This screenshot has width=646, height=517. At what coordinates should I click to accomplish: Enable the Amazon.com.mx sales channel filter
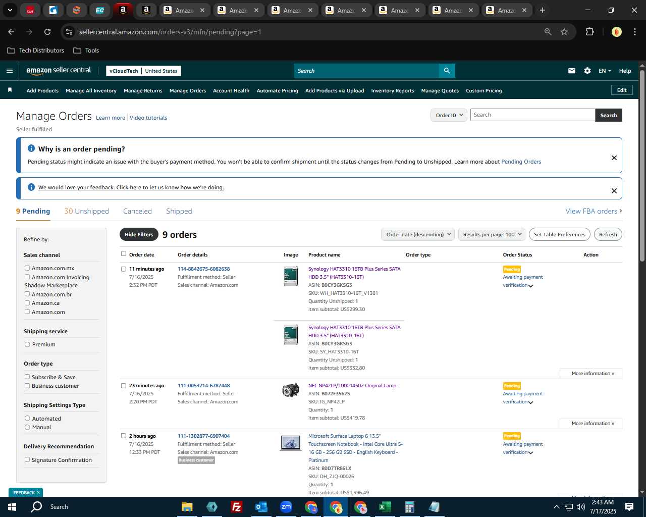point(27,268)
